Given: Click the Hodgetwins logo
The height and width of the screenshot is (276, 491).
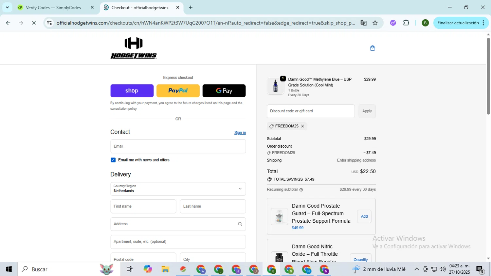Looking at the screenshot, I should click(x=134, y=48).
